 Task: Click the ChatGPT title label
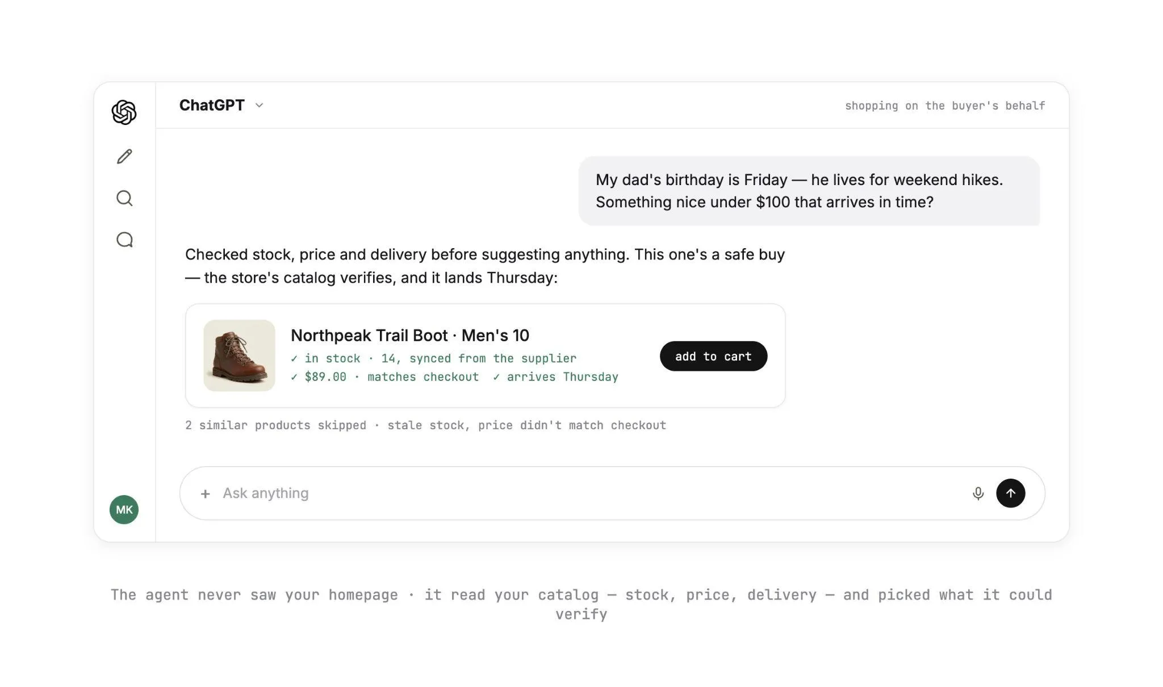click(212, 105)
